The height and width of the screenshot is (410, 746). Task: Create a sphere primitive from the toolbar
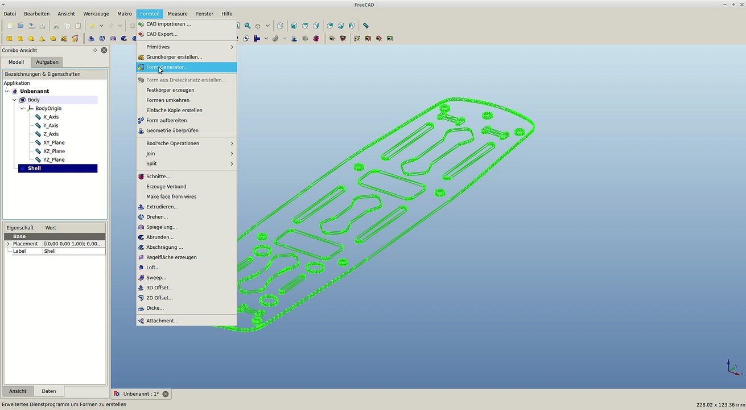click(31, 39)
